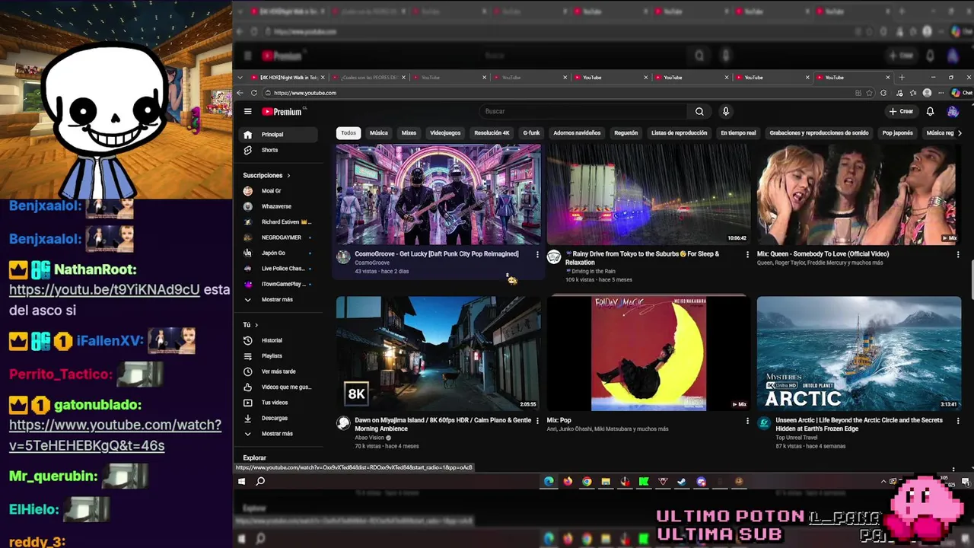This screenshot has width=974, height=548.
Task: Open options menu for Queen mix
Action: 958,254
